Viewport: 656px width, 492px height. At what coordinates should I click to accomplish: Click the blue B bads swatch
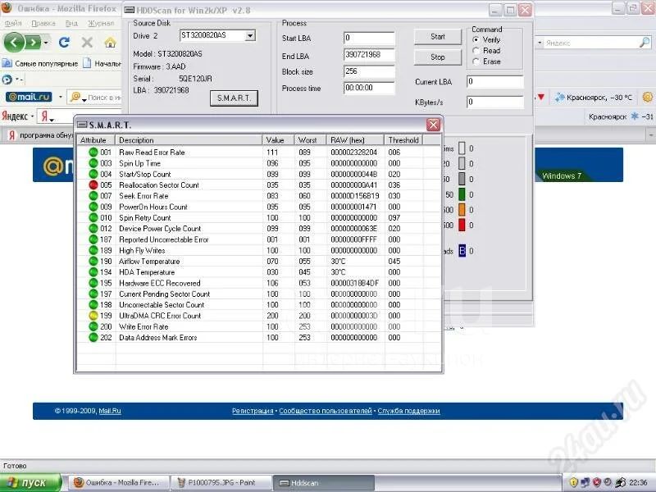pos(462,251)
